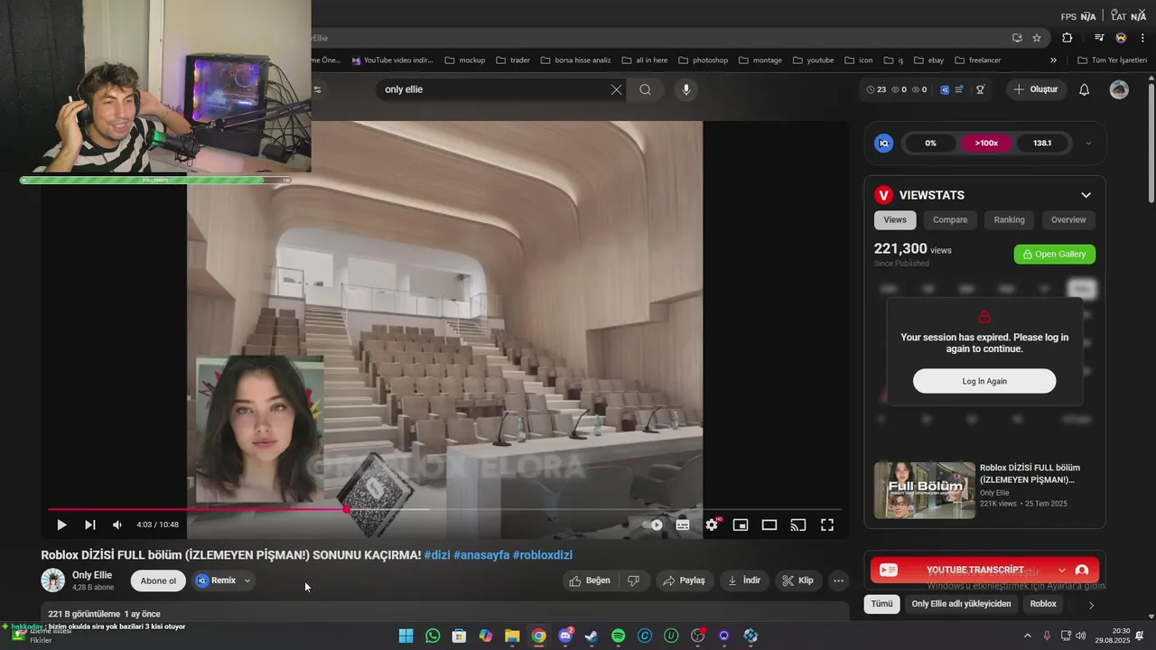Open more actions three-dot menu
Viewport: 1156px width, 650px height.
tap(839, 580)
